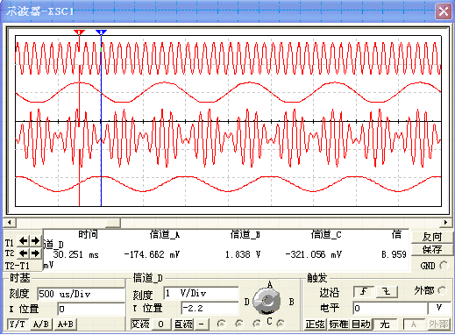
Task: Click the blue T2 cursor marker
Action: pyautogui.click(x=101, y=32)
